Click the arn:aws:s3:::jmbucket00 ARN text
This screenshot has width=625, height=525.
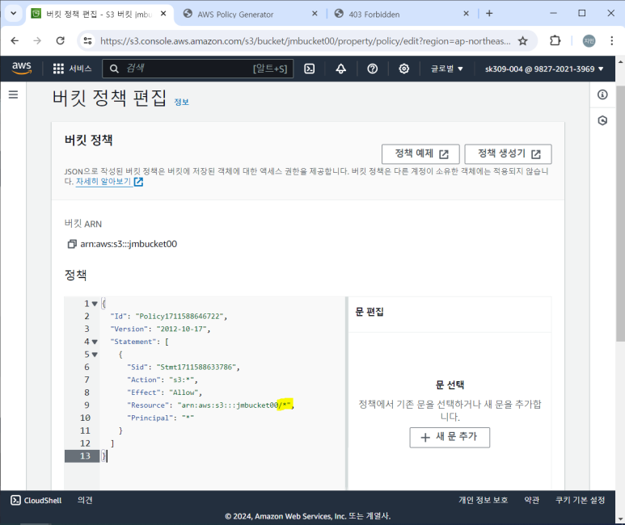129,244
